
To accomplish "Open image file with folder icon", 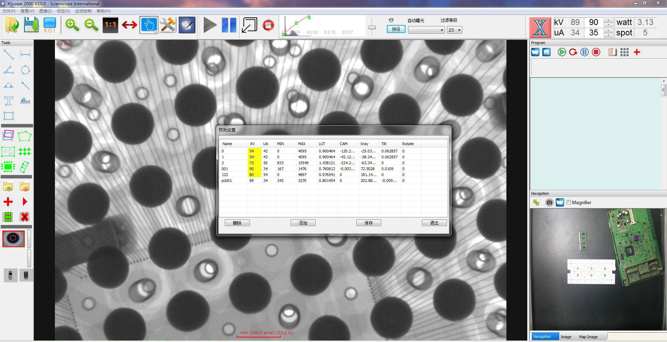I will (x=12, y=25).
